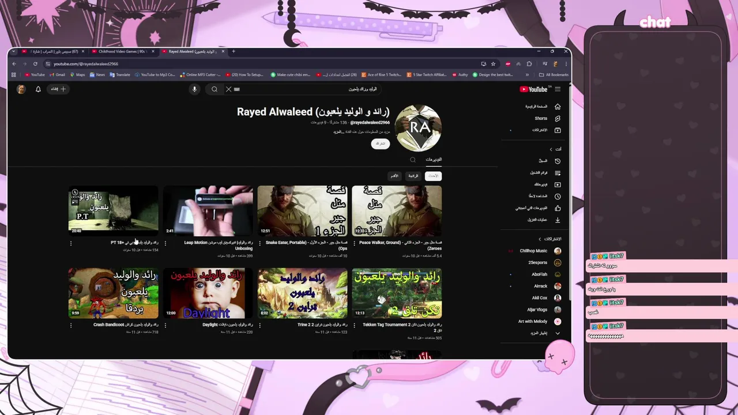
Task: Play the PT video thumbnail
Action: coord(113,210)
